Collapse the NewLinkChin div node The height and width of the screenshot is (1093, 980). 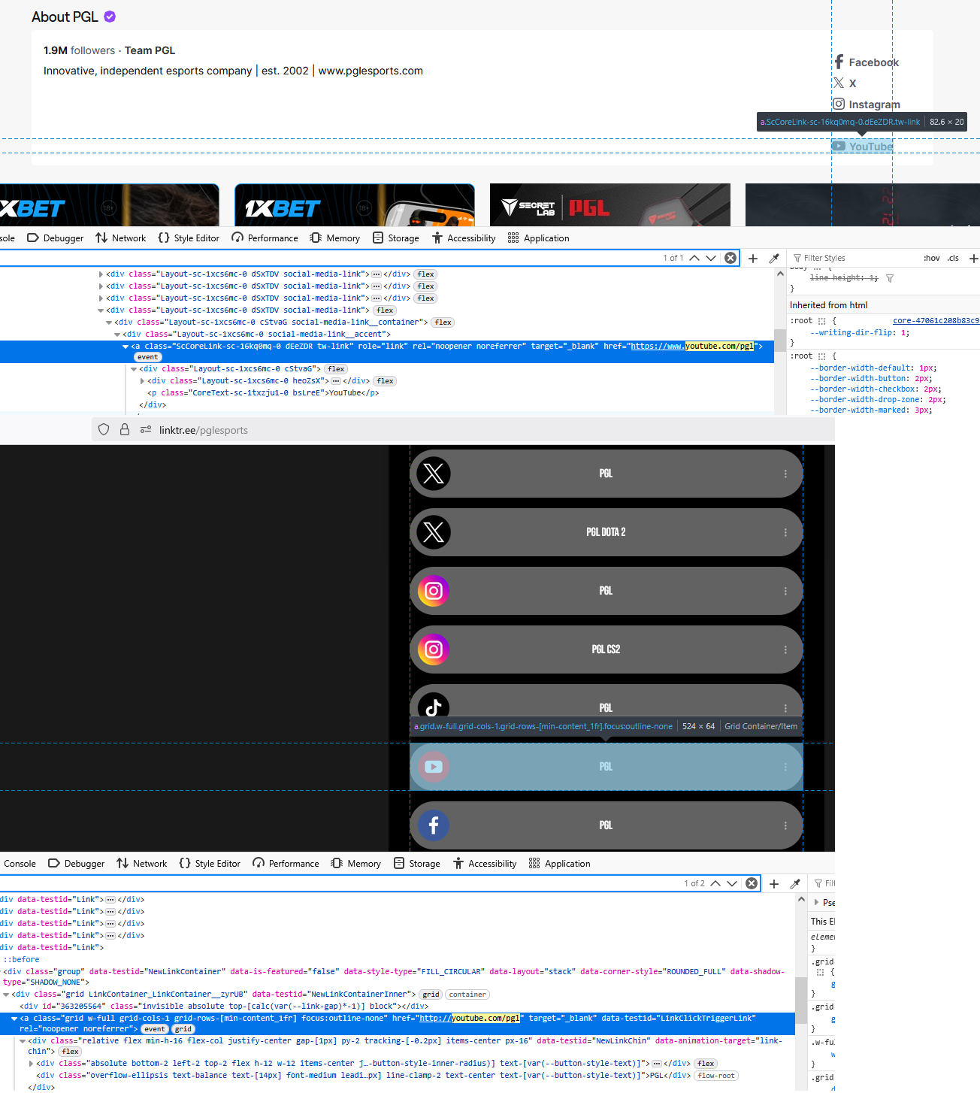(x=23, y=1041)
